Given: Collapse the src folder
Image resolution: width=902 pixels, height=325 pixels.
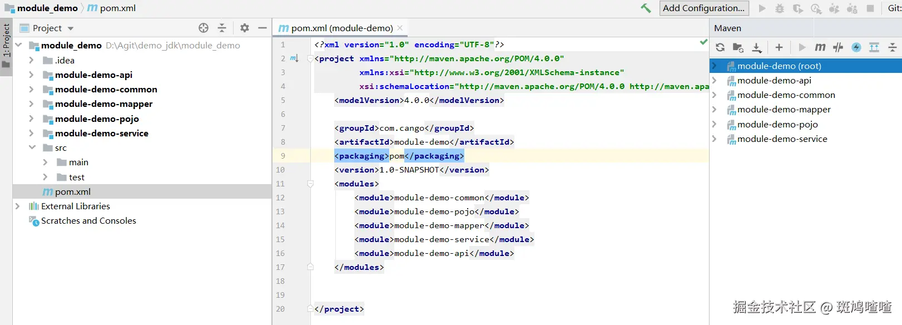Looking at the screenshot, I should pyautogui.click(x=32, y=147).
